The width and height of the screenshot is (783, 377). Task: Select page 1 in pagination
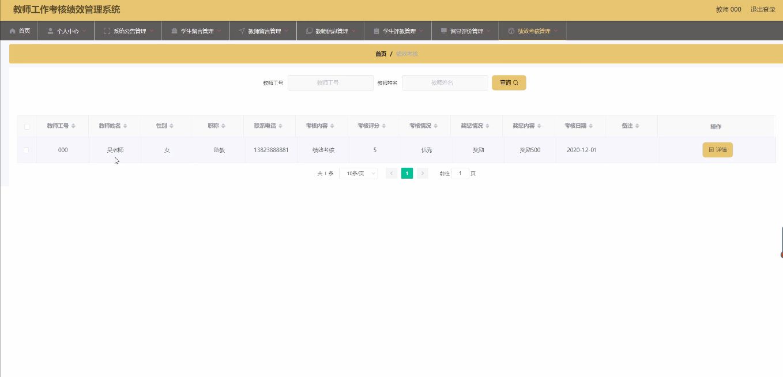407,174
